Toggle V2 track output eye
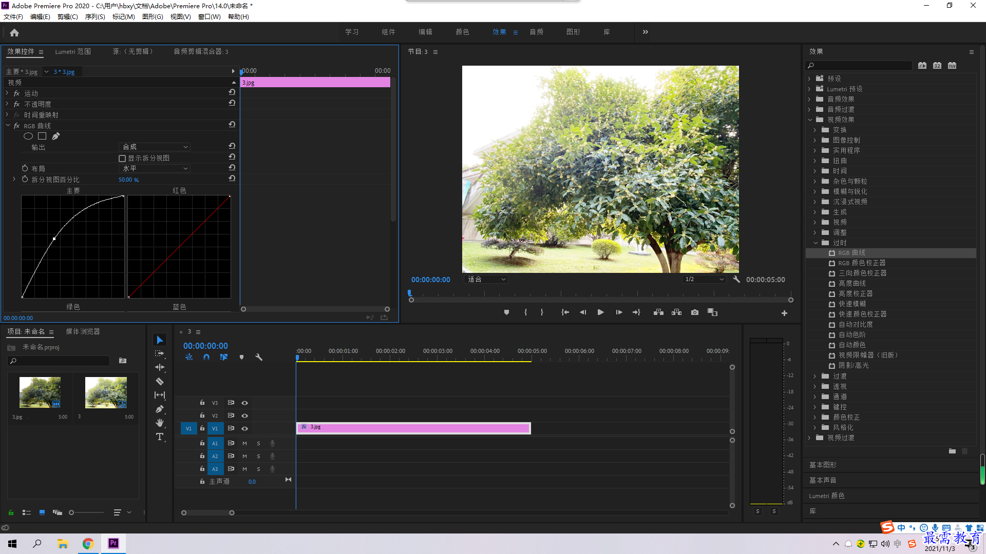This screenshot has height=554, width=986. [x=245, y=416]
